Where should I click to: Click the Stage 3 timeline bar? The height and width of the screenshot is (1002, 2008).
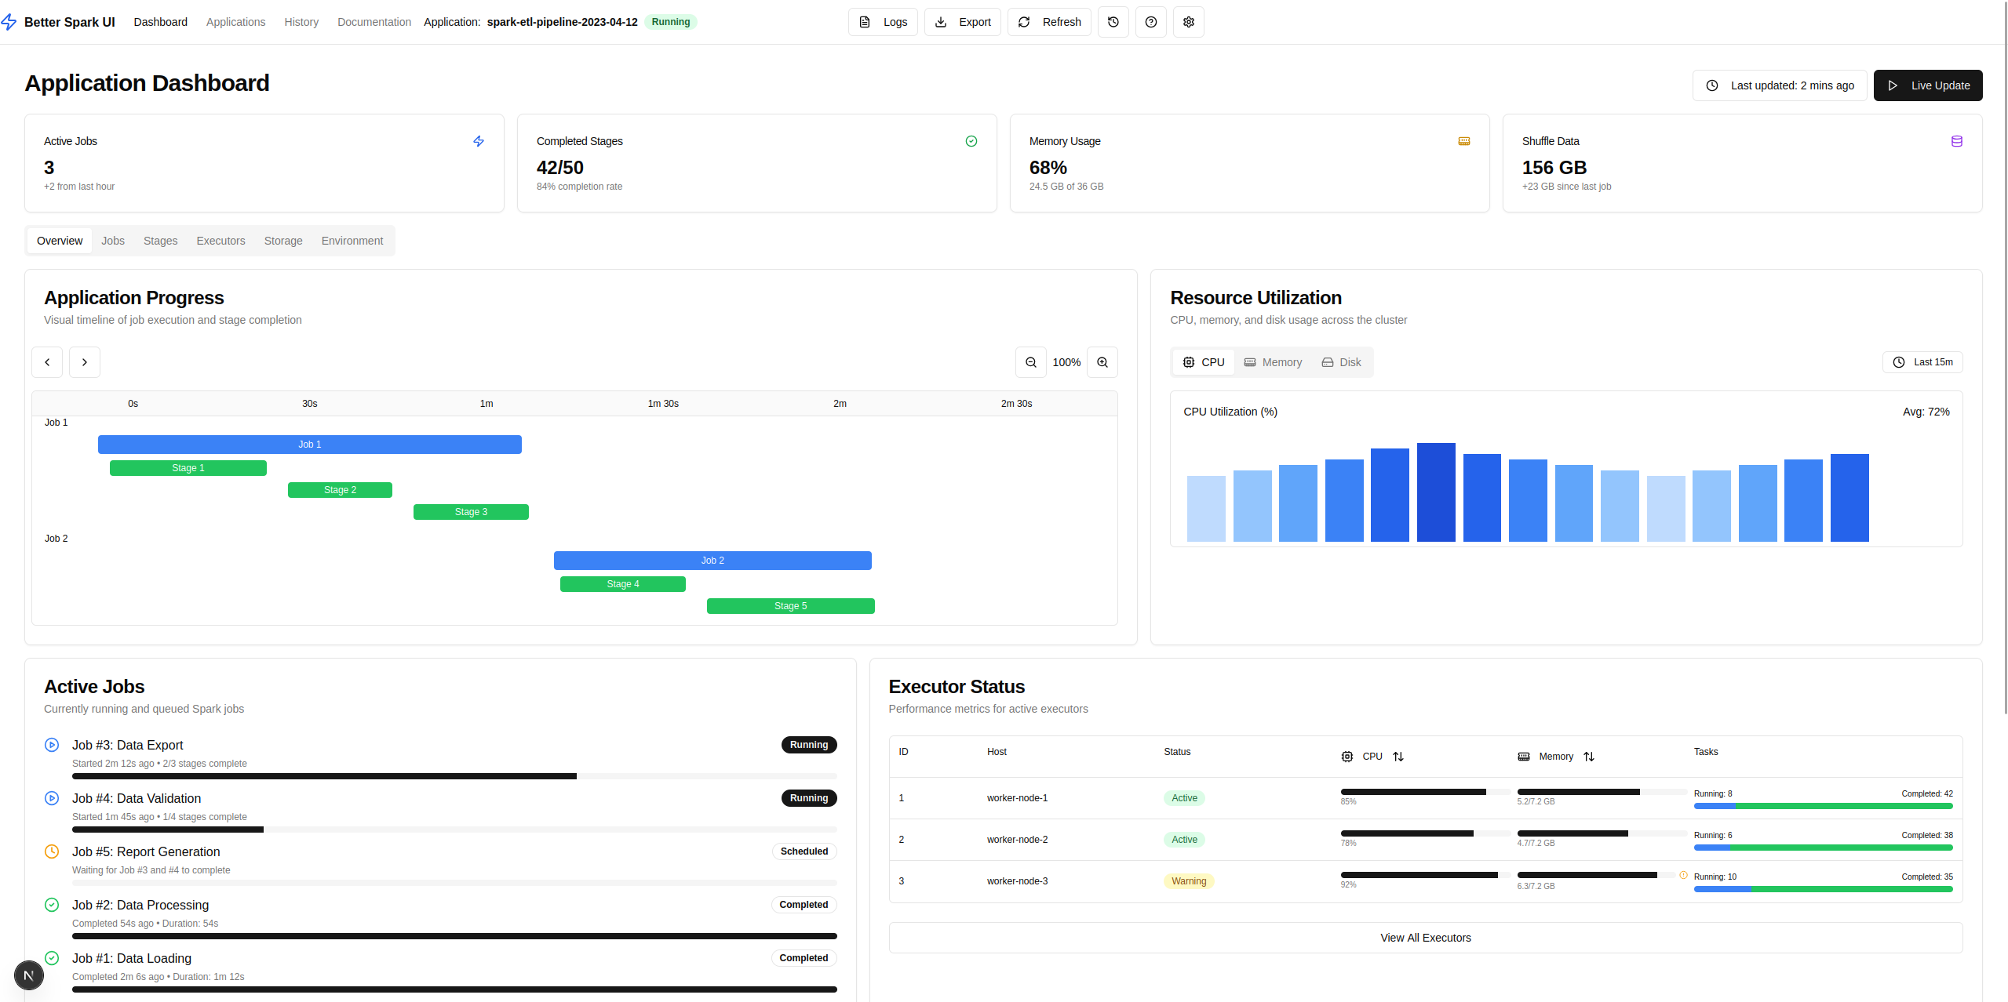(471, 512)
